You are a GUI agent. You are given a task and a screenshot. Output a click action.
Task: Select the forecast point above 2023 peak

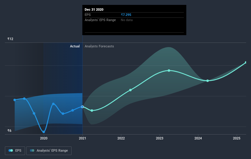[169, 71]
